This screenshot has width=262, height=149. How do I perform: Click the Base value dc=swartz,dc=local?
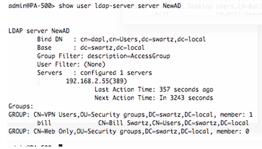(x=112, y=48)
